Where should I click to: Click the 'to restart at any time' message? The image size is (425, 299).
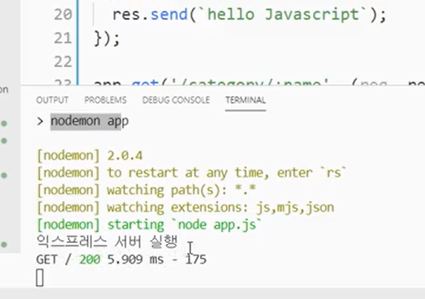[191, 173]
